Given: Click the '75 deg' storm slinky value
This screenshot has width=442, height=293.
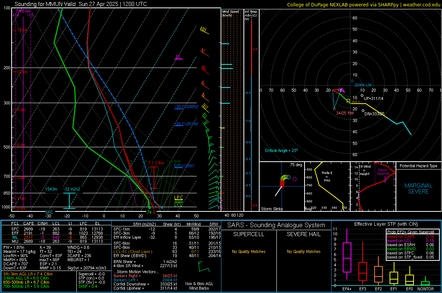Looking at the screenshot, I should pyautogui.click(x=296, y=165).
